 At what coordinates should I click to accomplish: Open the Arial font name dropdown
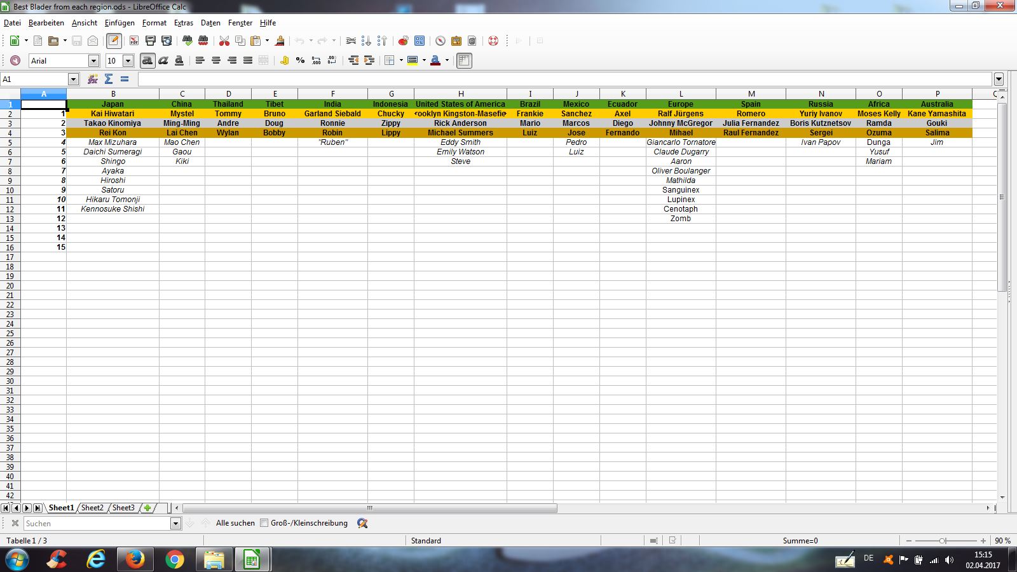click(93, 60)
